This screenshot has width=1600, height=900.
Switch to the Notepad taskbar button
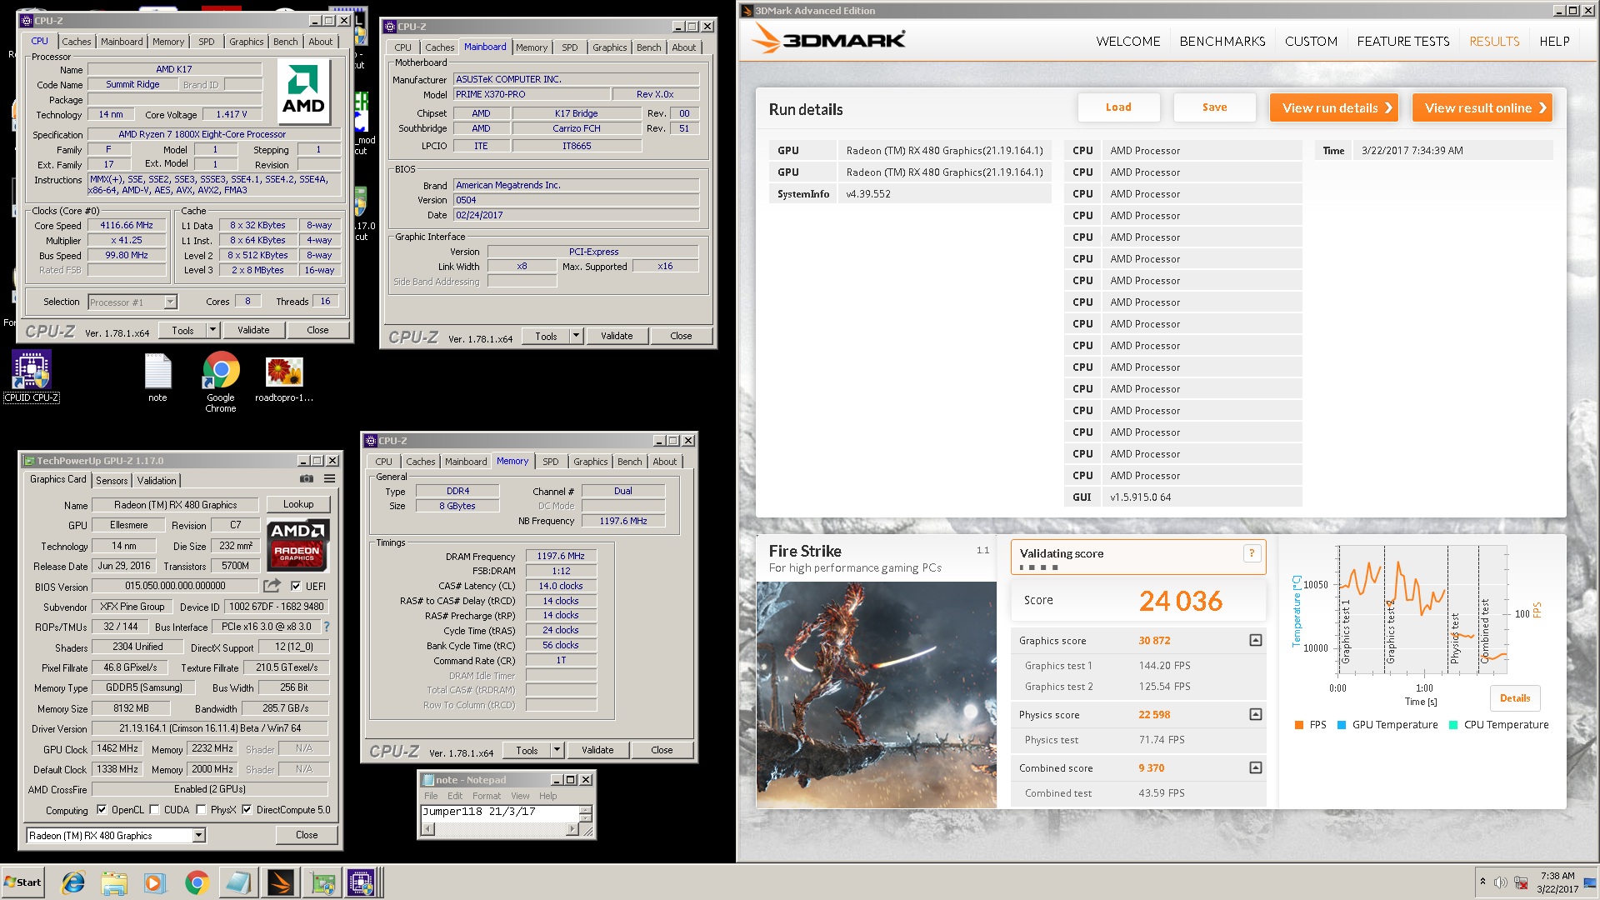coord(238,882)
